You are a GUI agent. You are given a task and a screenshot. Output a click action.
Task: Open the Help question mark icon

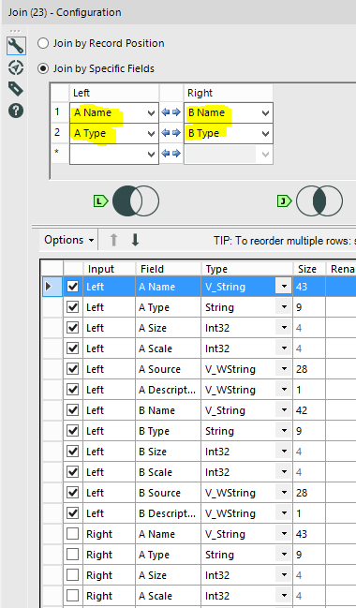(16, 111)
